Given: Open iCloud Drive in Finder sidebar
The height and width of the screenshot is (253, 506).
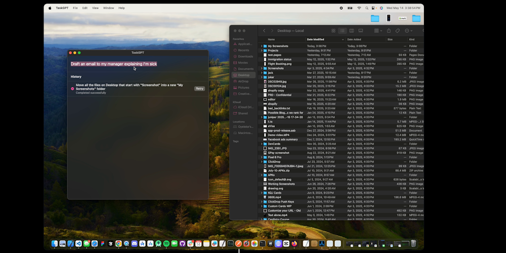Looking at the screenshot, I should pos(243,107).
